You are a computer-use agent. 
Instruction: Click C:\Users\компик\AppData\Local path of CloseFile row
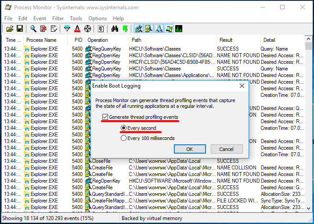click(x=165, y=161)
